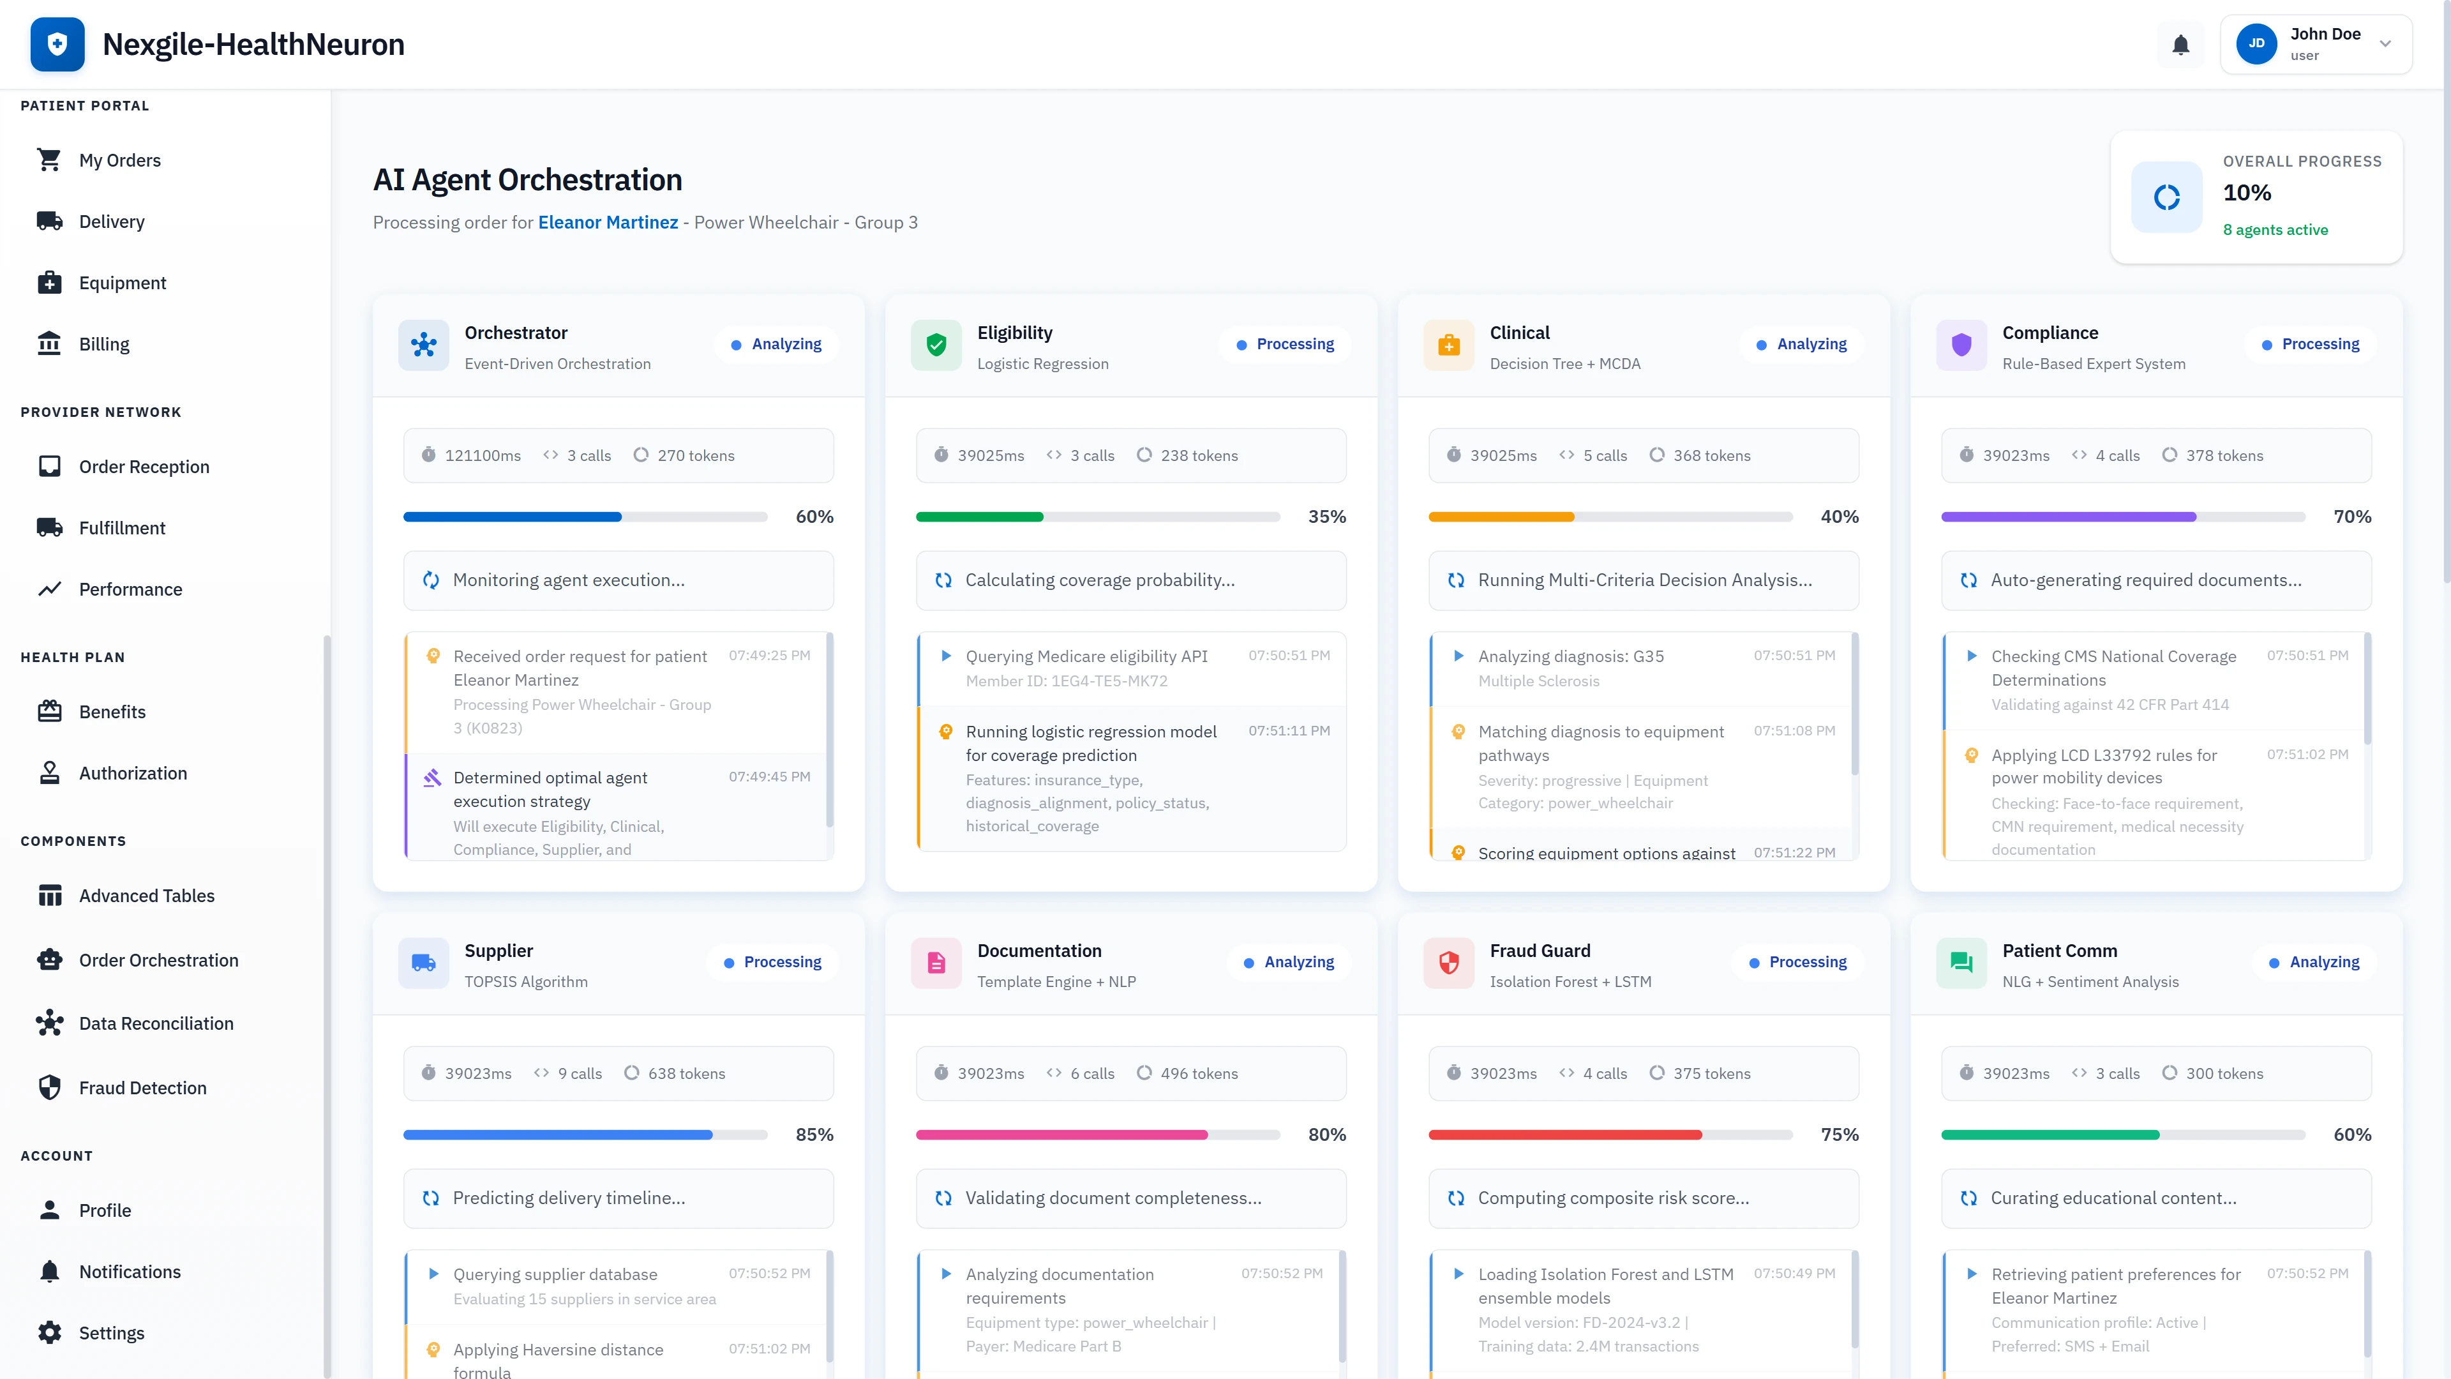This screenshot has width=2451, height=1379.
Task: Click the Fraud Guard shield icon
Action: (x=1449, y=963)
